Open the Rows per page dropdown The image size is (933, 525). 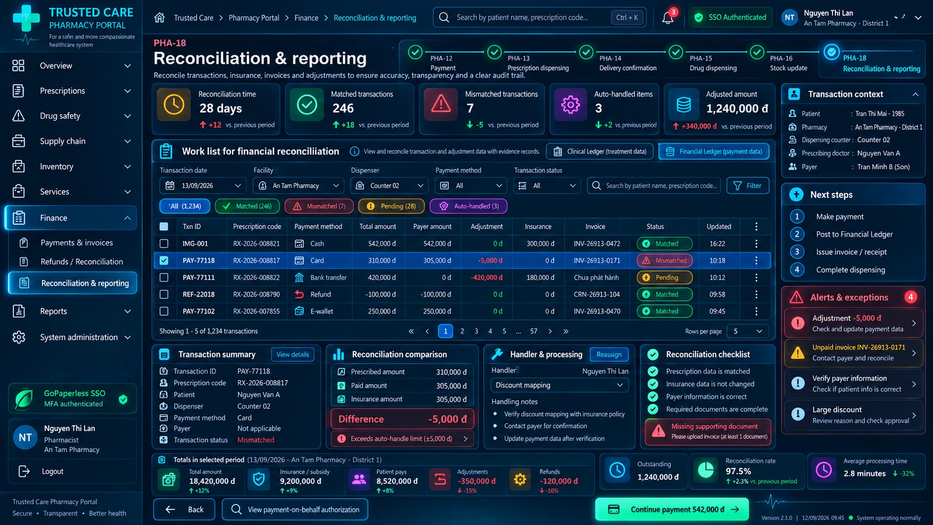click(747, 331)
